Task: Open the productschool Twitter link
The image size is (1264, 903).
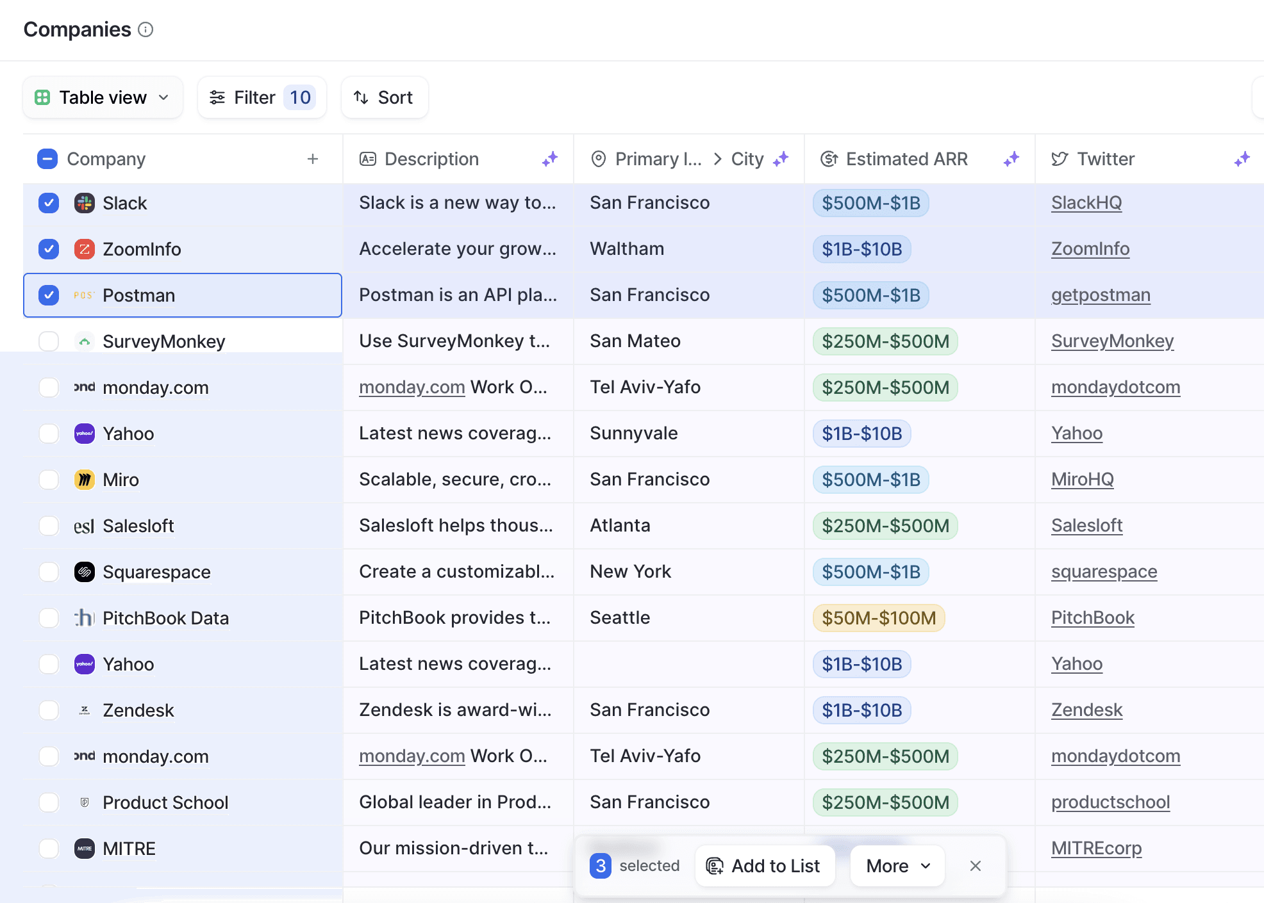Action: point(1111,802)
